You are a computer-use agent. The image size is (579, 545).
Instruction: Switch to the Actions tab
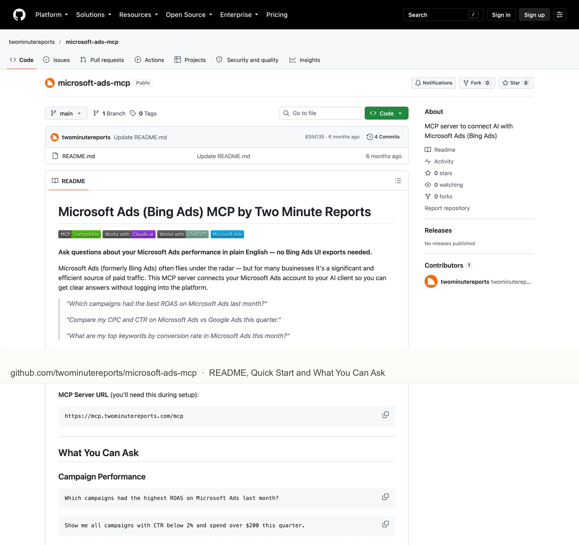(x=149, y=60)
